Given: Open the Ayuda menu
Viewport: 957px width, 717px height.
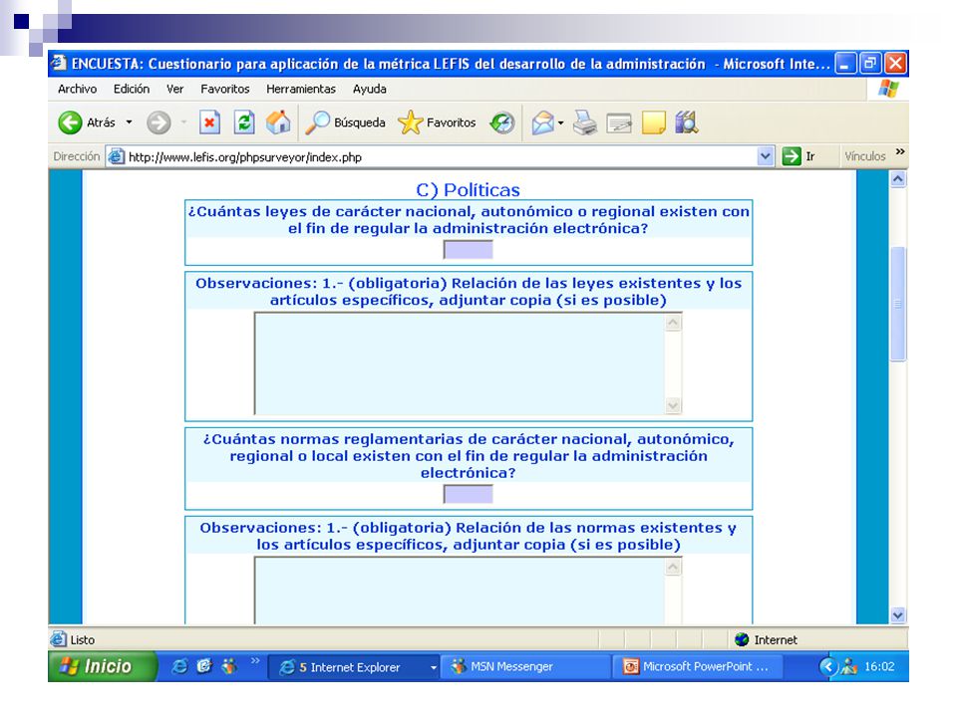Looking at the screenshot, I should [369, 89].
